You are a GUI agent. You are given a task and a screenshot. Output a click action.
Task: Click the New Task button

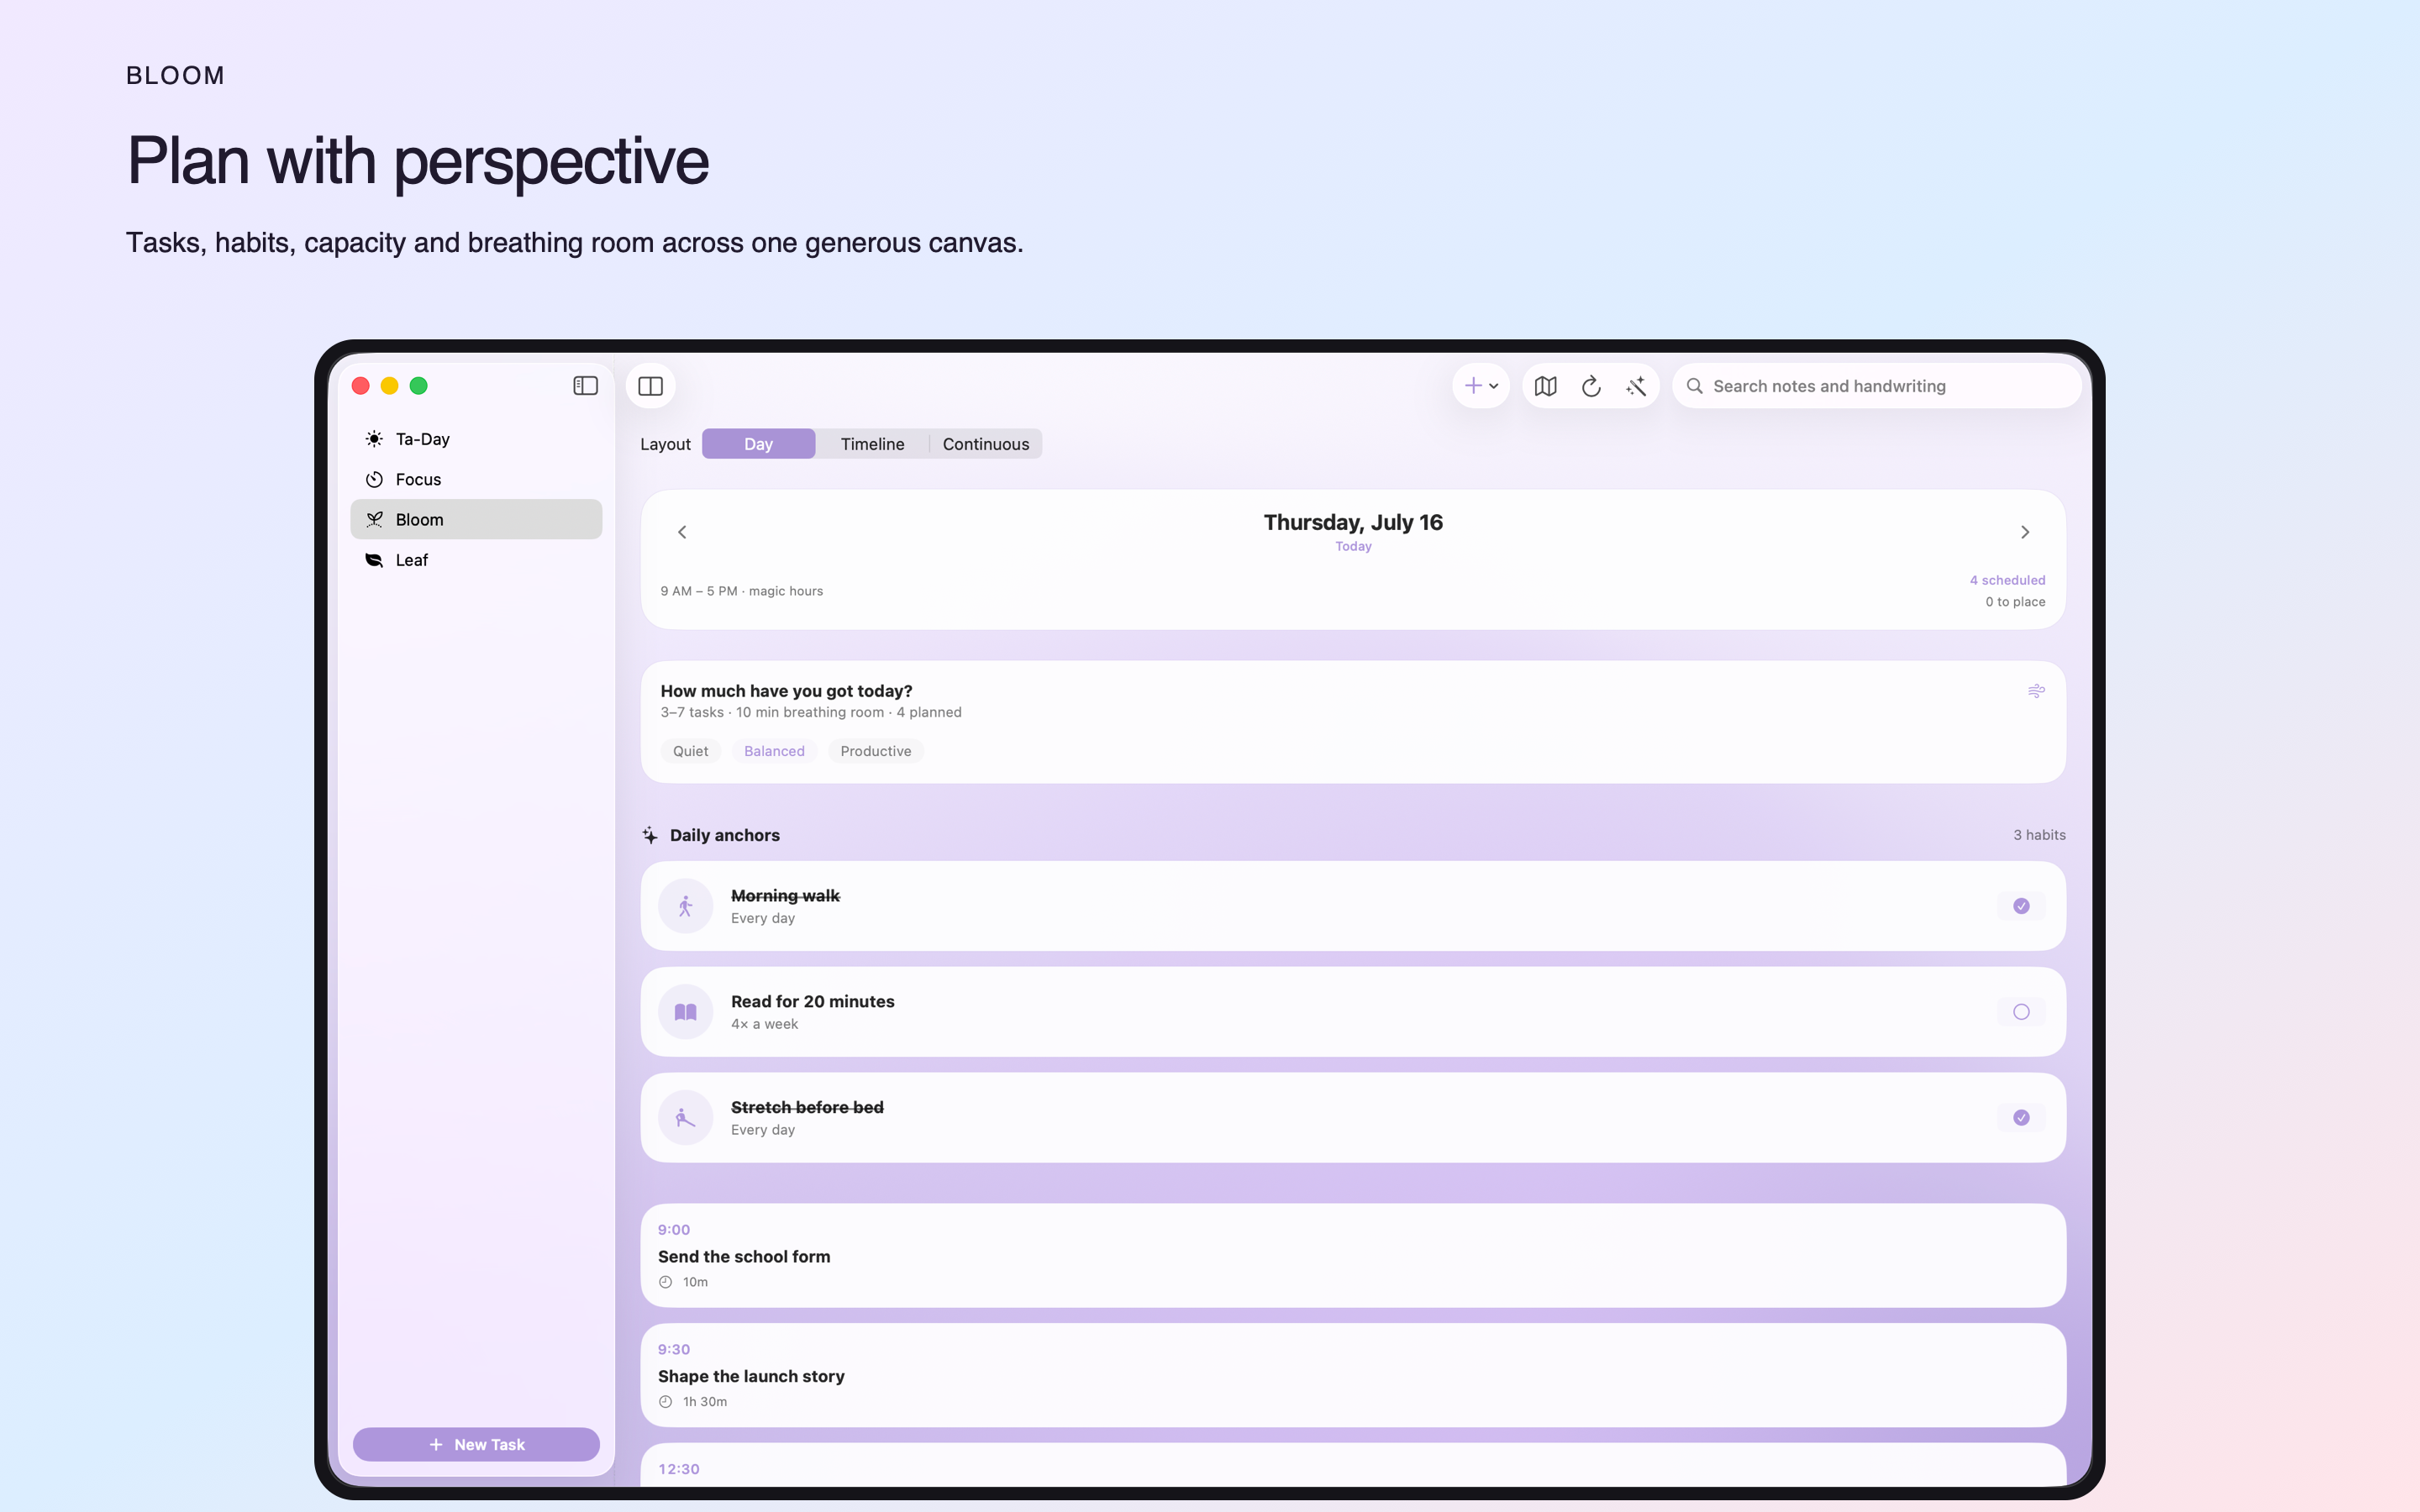[476, 1444]
